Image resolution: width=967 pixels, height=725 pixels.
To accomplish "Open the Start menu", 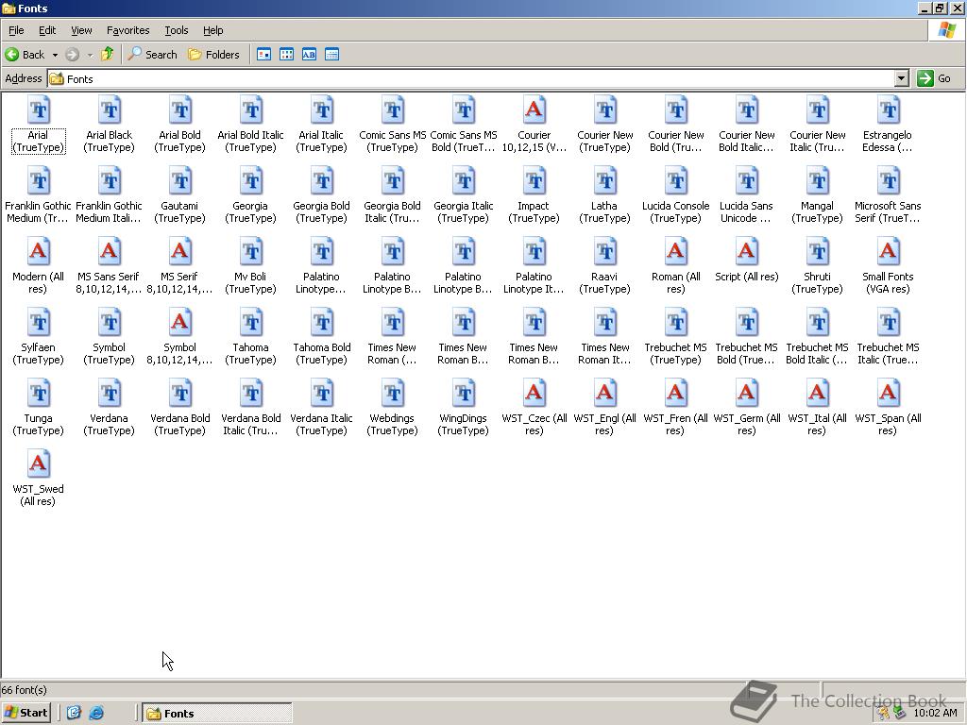I will tap(25, 713).
